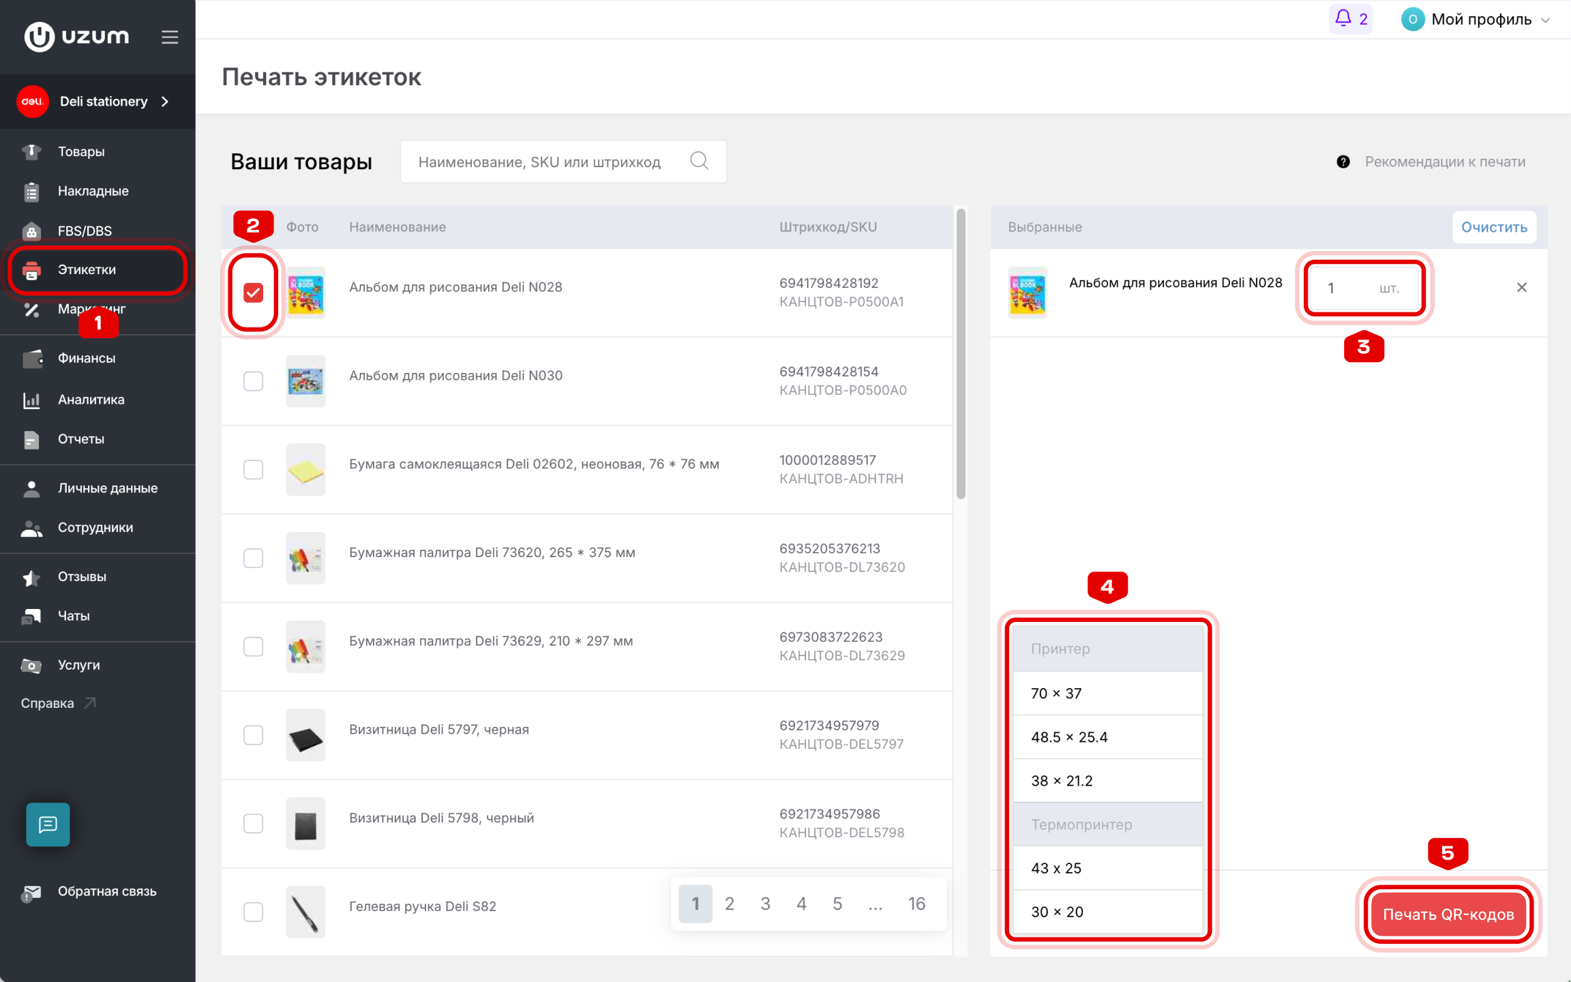The width and height of the screenshot is (1571, 982).
Task: Choose label size 70 × 37
Action: pyautogui.click(x=1107, y=694)
